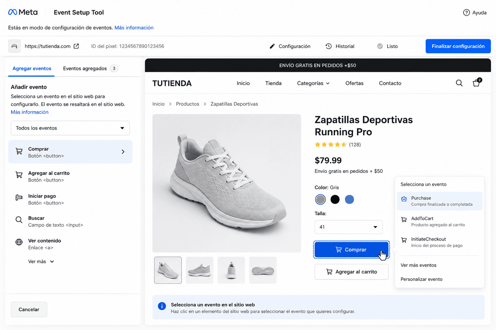Click the blue info icon in the banner
The image size is (496, 330).
[162, 306]
